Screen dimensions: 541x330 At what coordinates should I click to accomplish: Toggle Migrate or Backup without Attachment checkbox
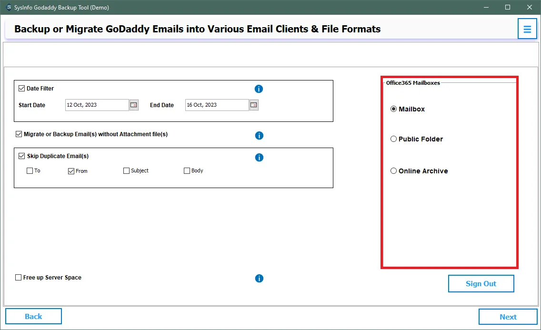[x=19, y=134]
